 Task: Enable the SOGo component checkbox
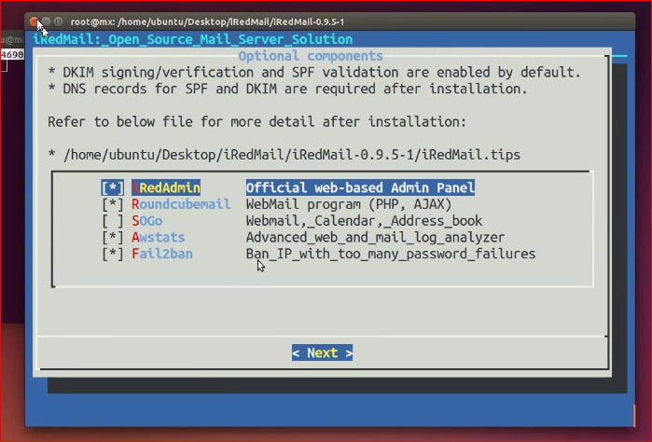tap(113, 221)
